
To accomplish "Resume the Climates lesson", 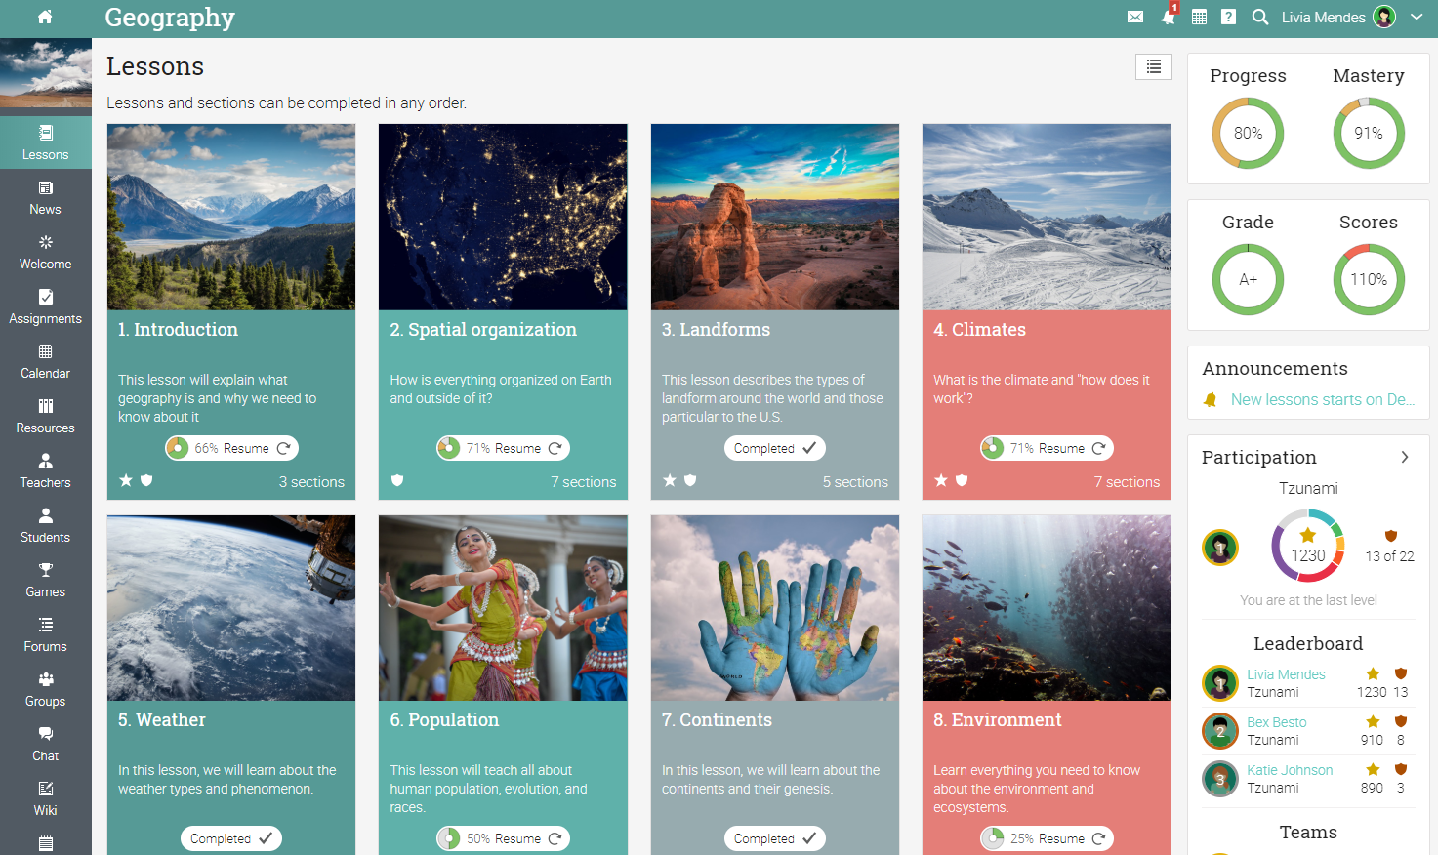I will pos(1046,447).
